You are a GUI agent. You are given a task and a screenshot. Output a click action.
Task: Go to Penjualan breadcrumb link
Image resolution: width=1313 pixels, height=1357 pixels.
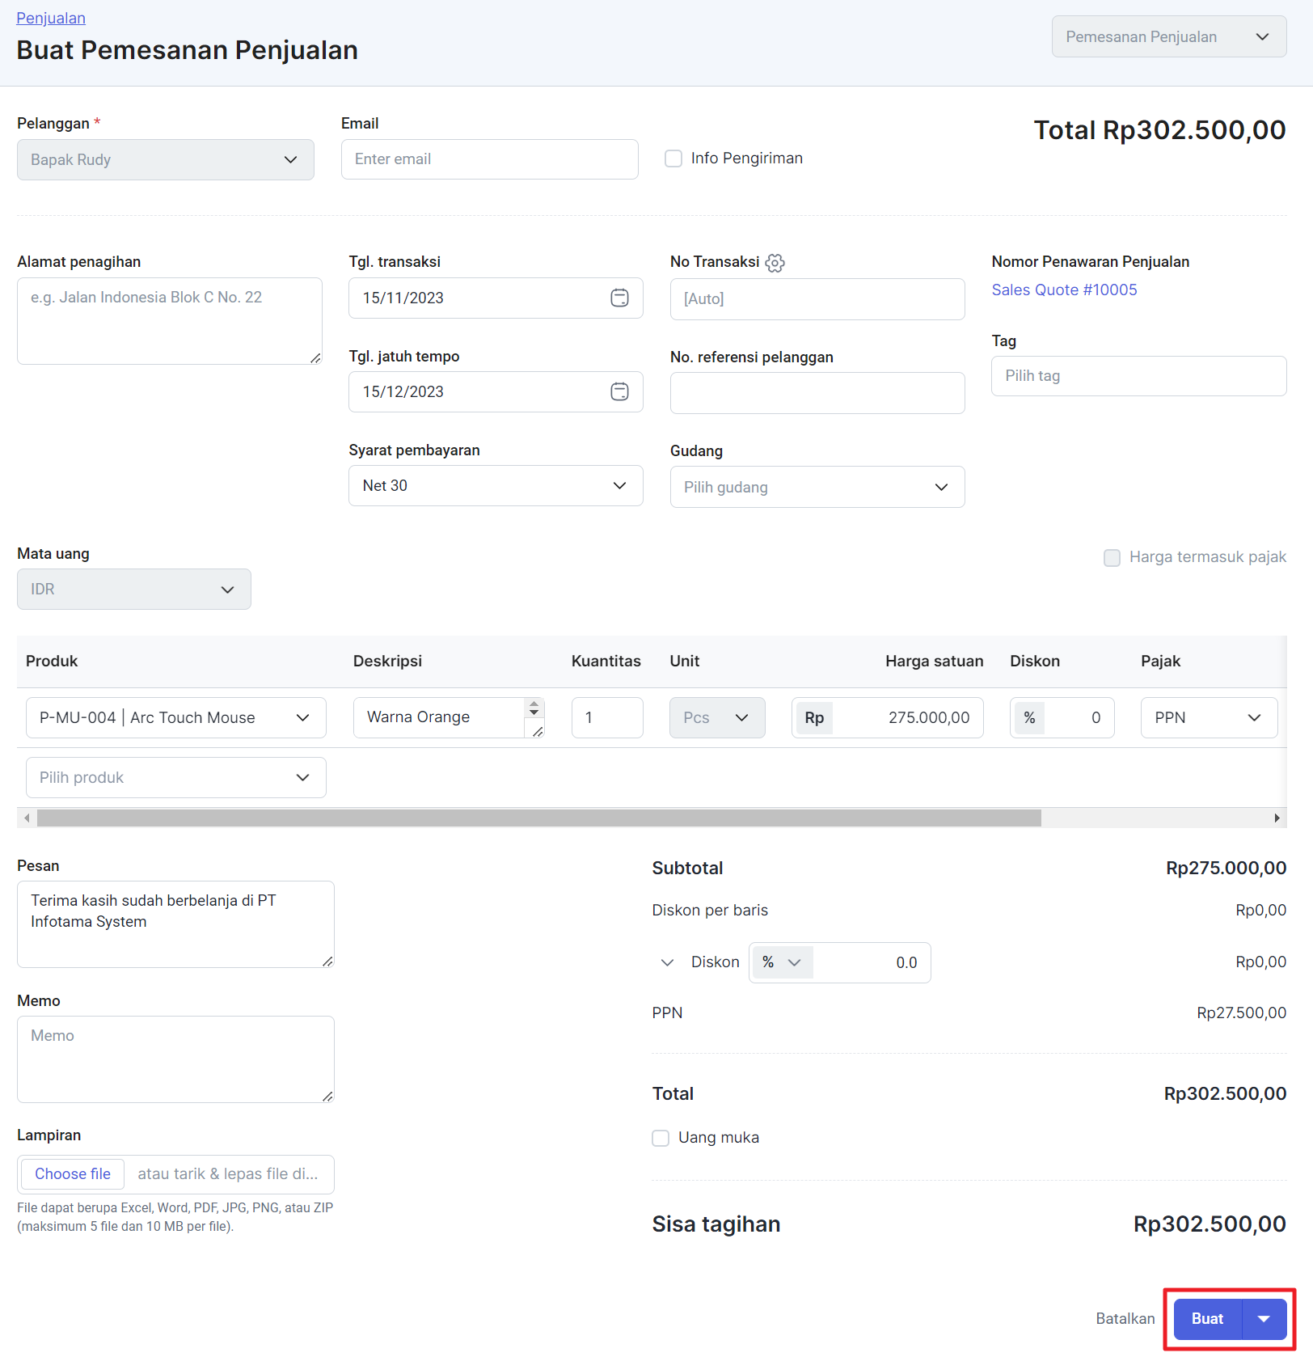(x=51, y=18)
